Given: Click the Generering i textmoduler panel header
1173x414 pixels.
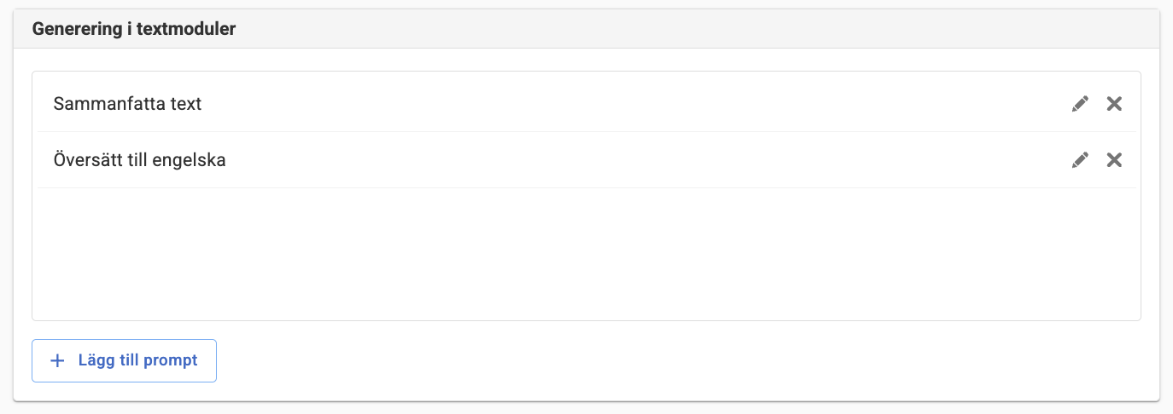Looking at the screenshot, I should [586, 29].
